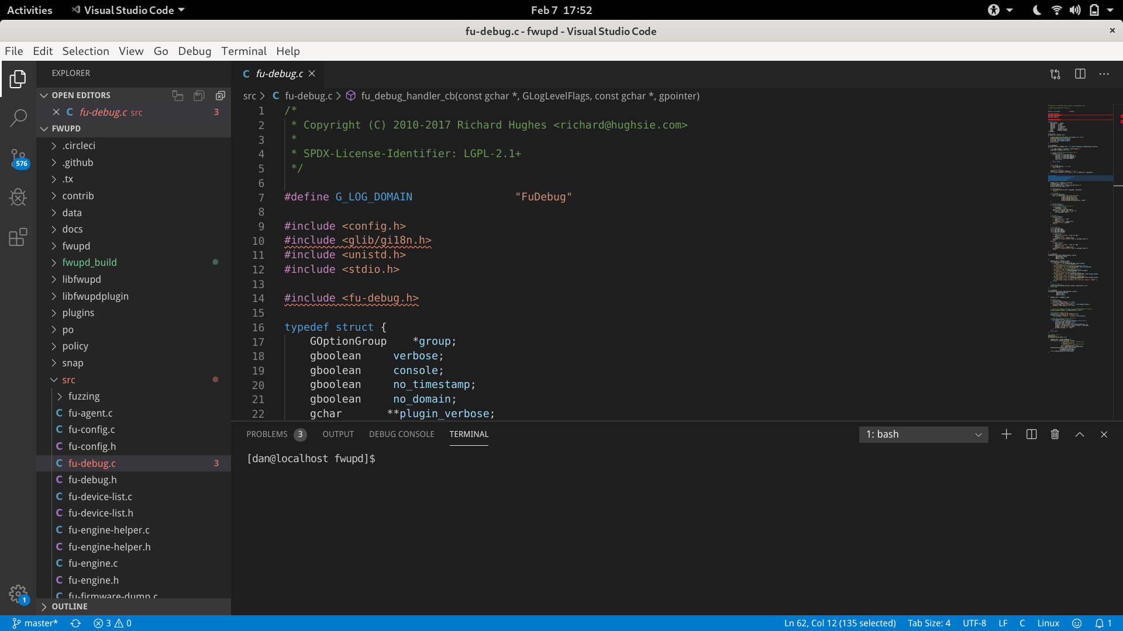The image size is (1123, 631).
Task: Expand the fwupd_build folder
Action: coord(89,262)
